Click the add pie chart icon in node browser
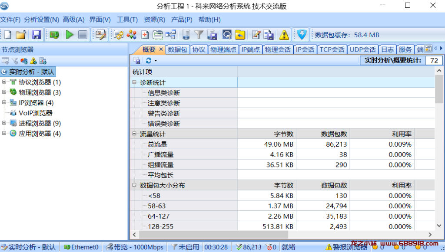 (x=24, y=61)
